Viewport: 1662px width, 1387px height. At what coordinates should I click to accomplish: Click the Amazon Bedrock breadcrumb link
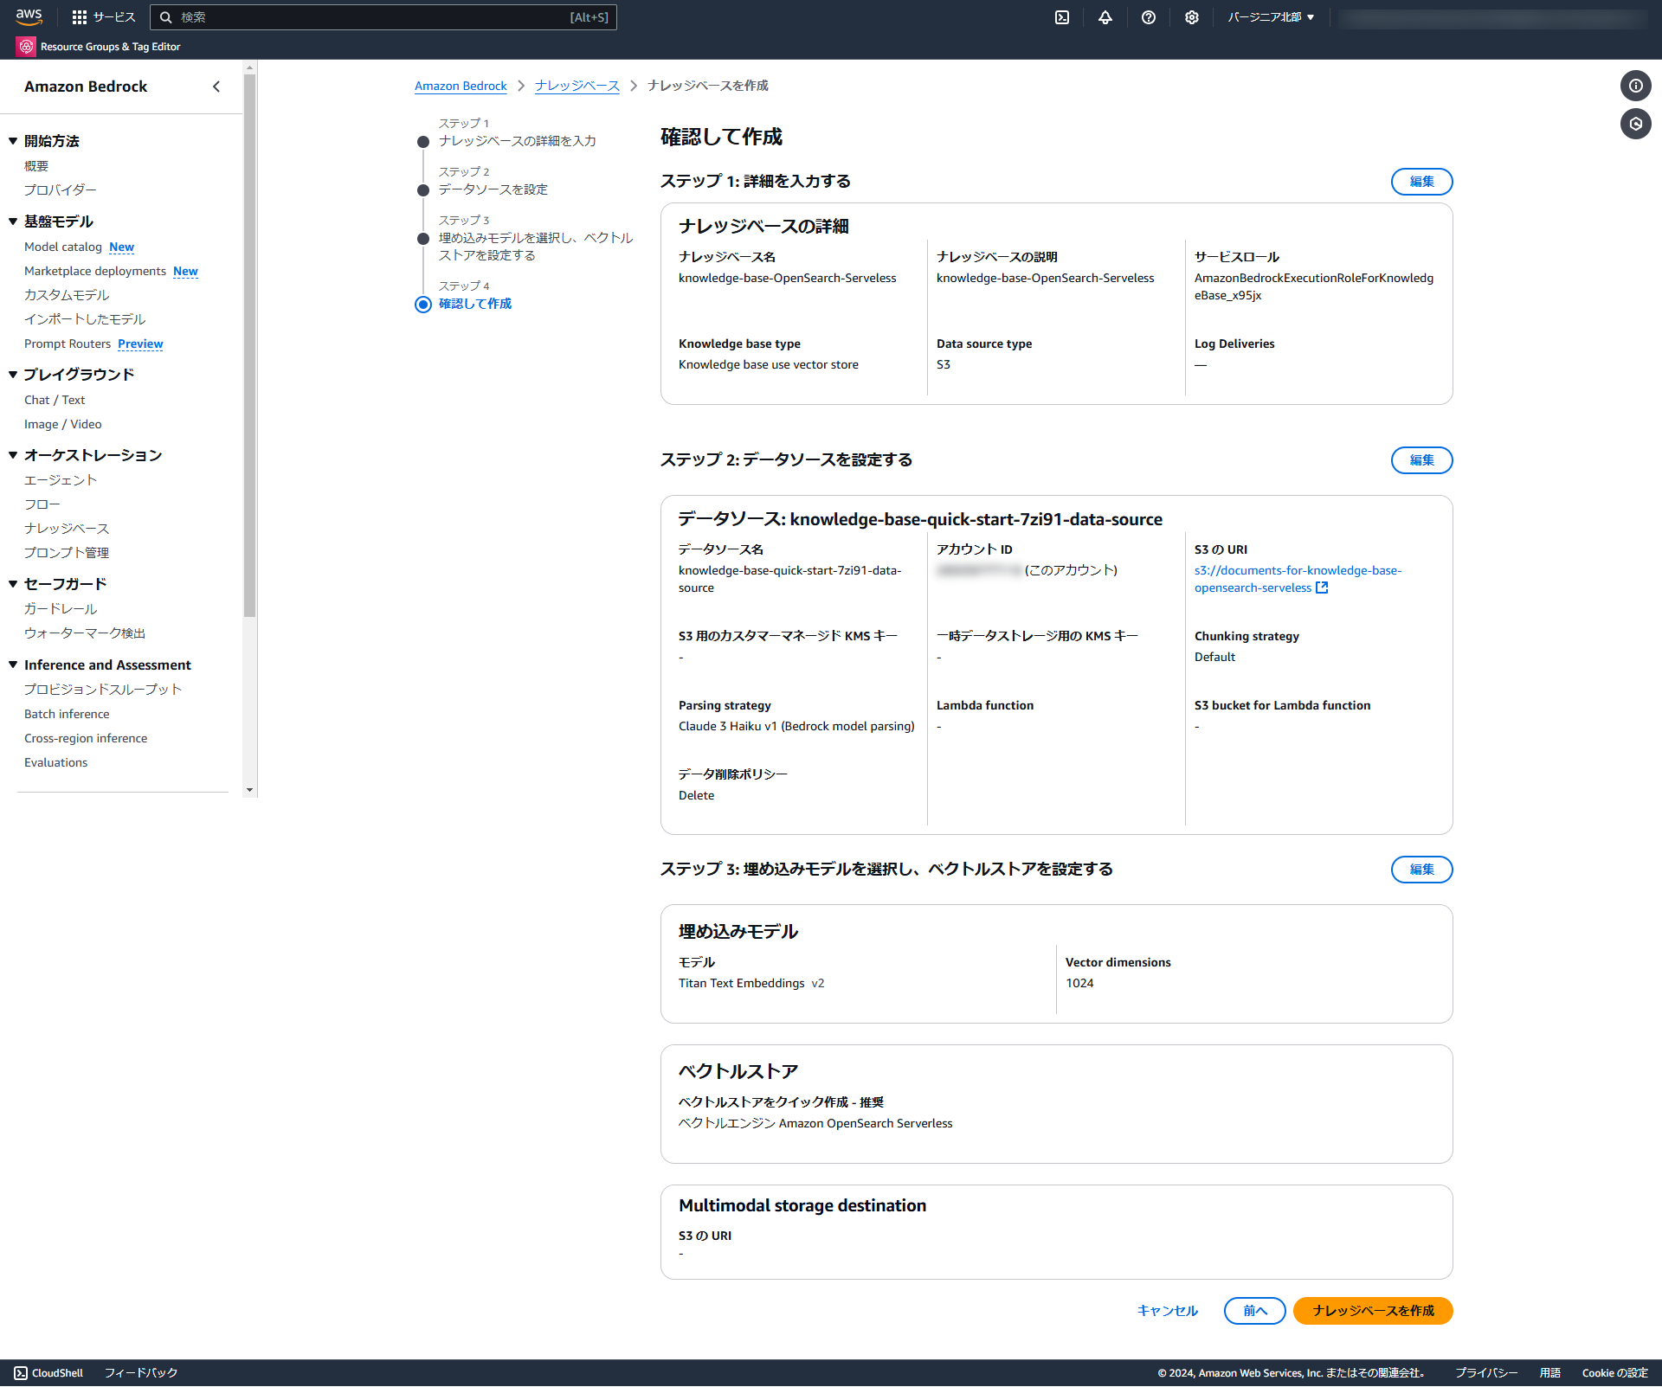click(461, 86)
